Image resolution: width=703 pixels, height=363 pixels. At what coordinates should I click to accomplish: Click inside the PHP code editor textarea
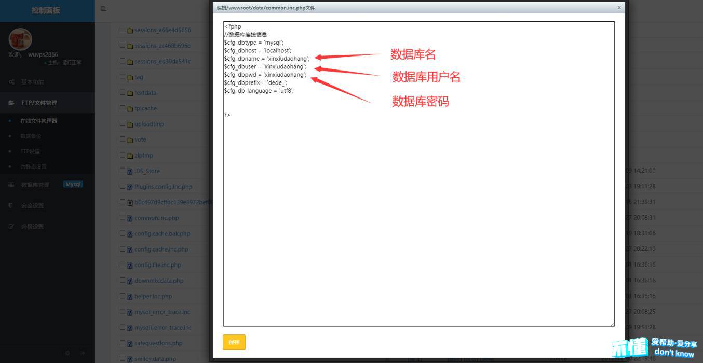tap(418, 207)
